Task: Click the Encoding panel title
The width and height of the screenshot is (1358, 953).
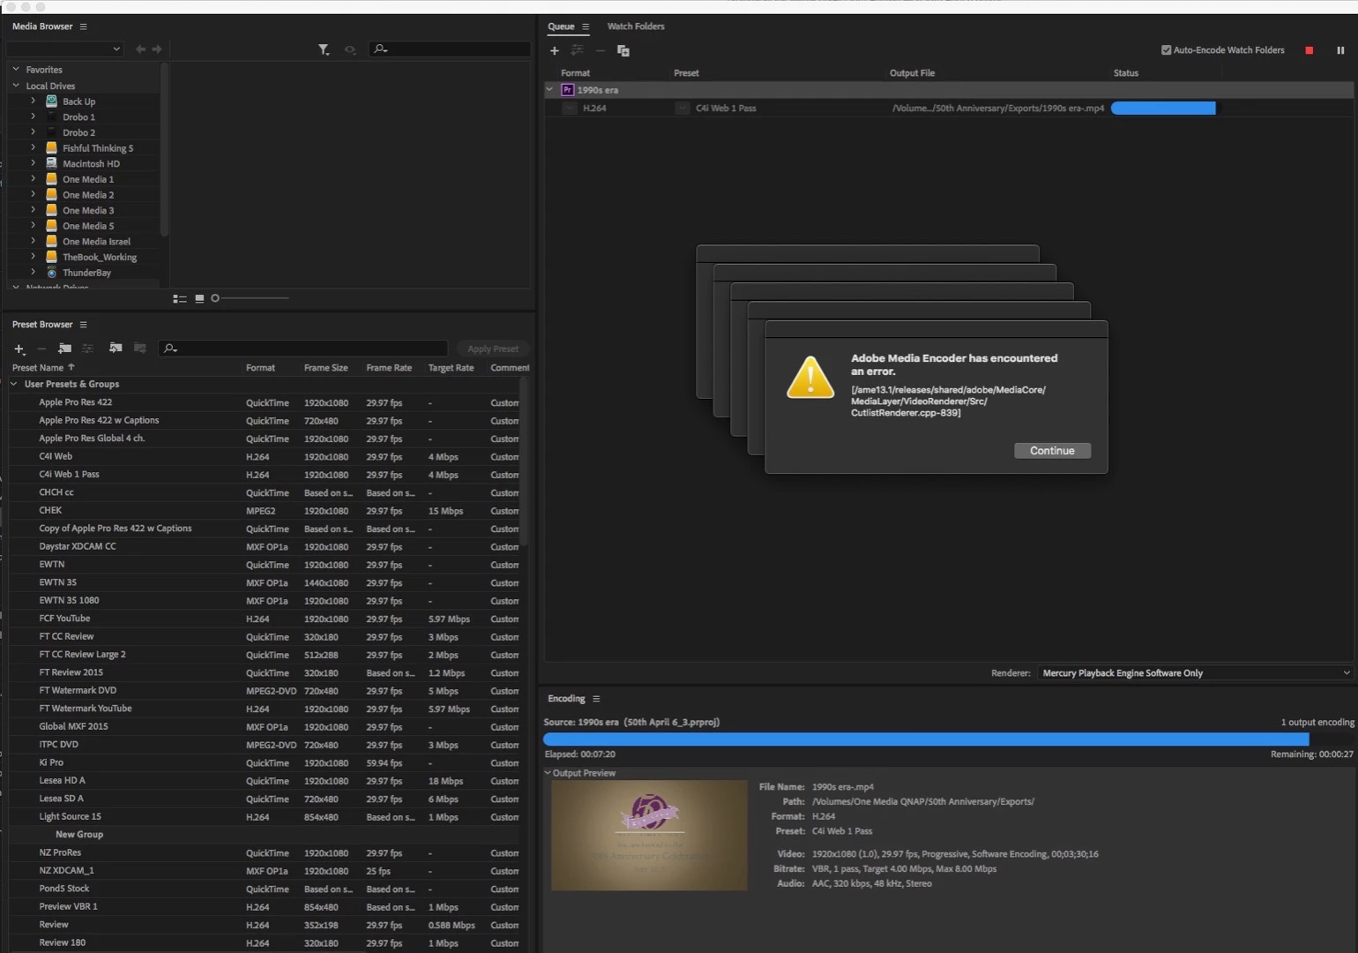Action: point(566,699)
